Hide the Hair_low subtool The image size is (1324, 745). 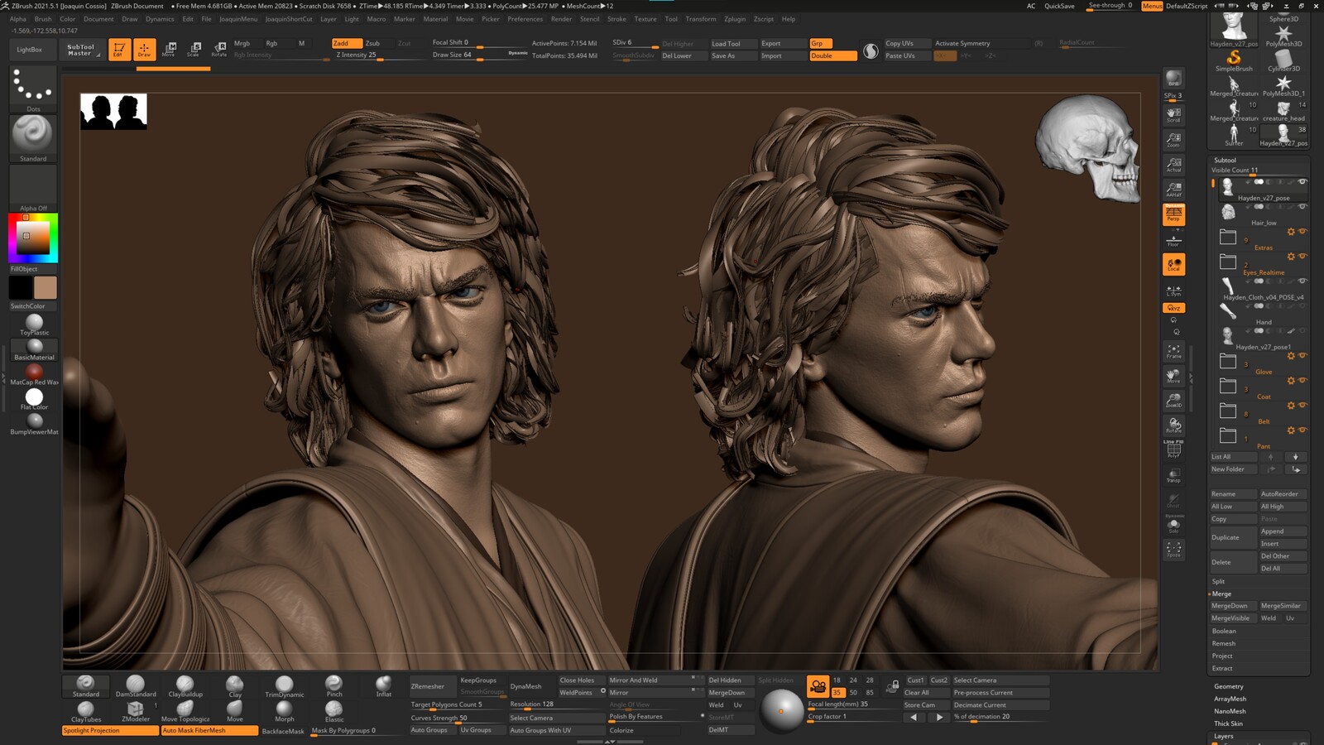(1302, 207)
